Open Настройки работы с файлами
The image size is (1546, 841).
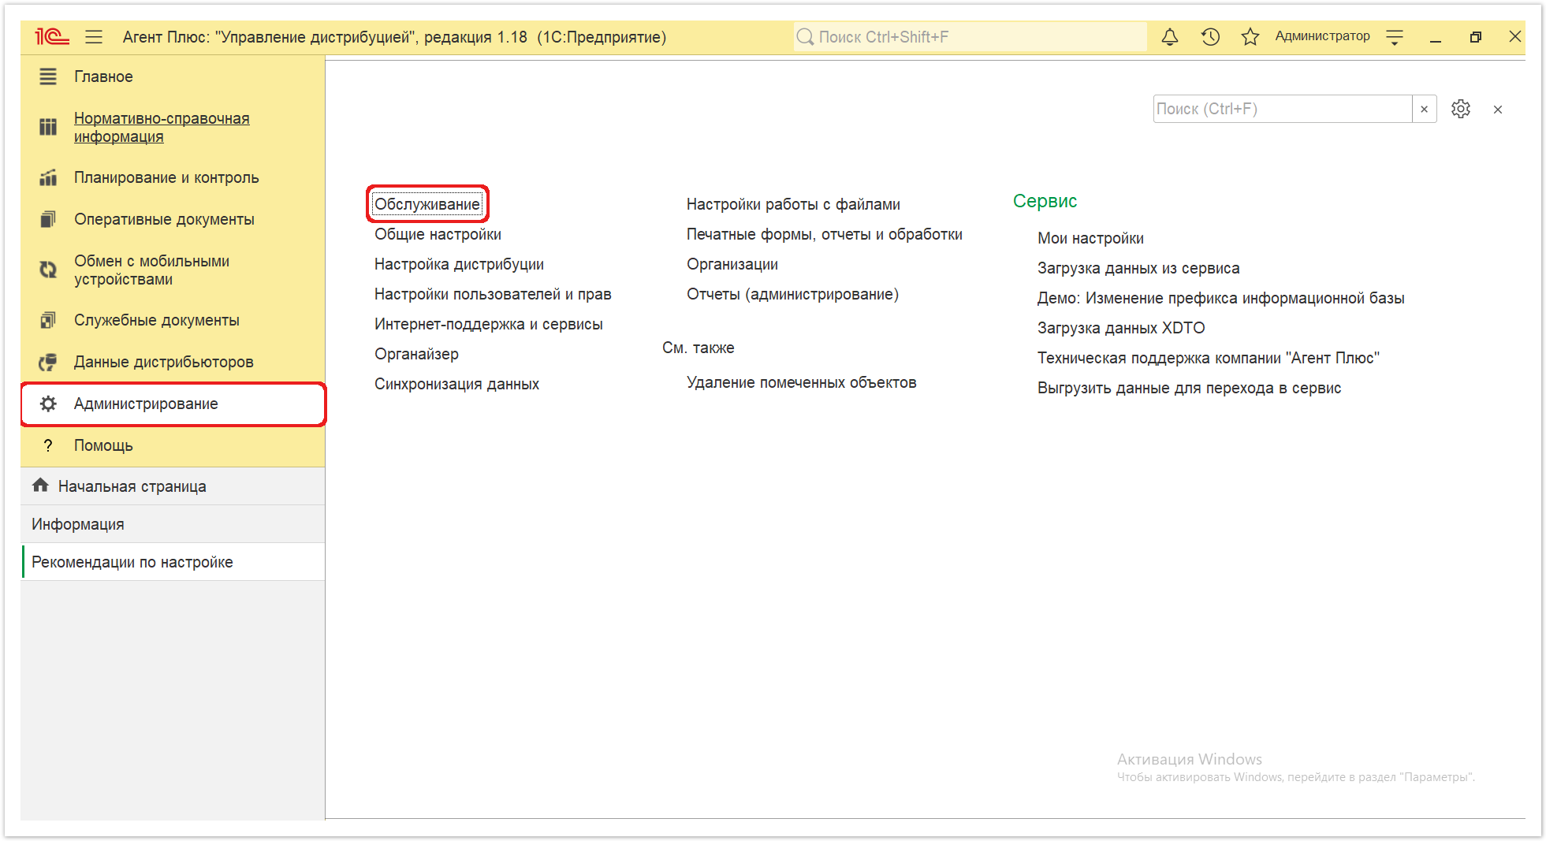(x=793, y=204)
